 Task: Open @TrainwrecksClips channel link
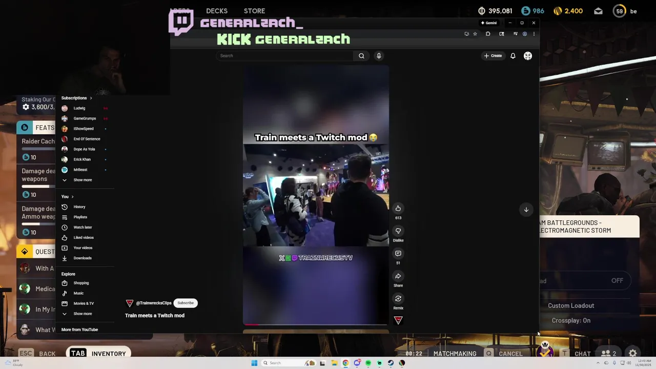pos(154,303)
